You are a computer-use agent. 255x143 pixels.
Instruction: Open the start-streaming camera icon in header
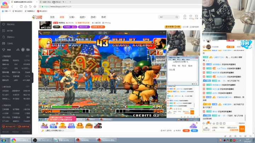point(197,17)
